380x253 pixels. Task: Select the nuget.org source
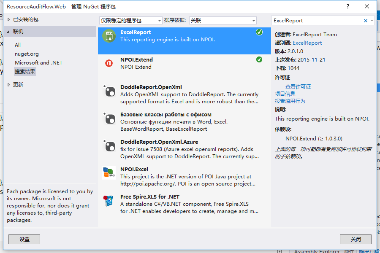coord(27,54)
